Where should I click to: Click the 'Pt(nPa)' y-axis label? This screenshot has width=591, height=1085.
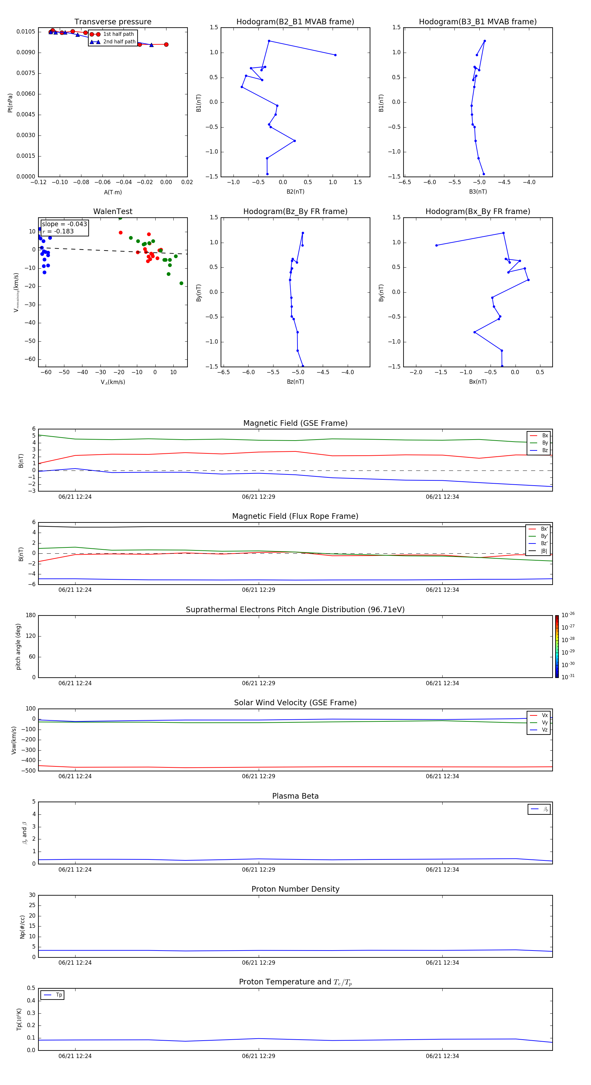(x=10, y=103)
